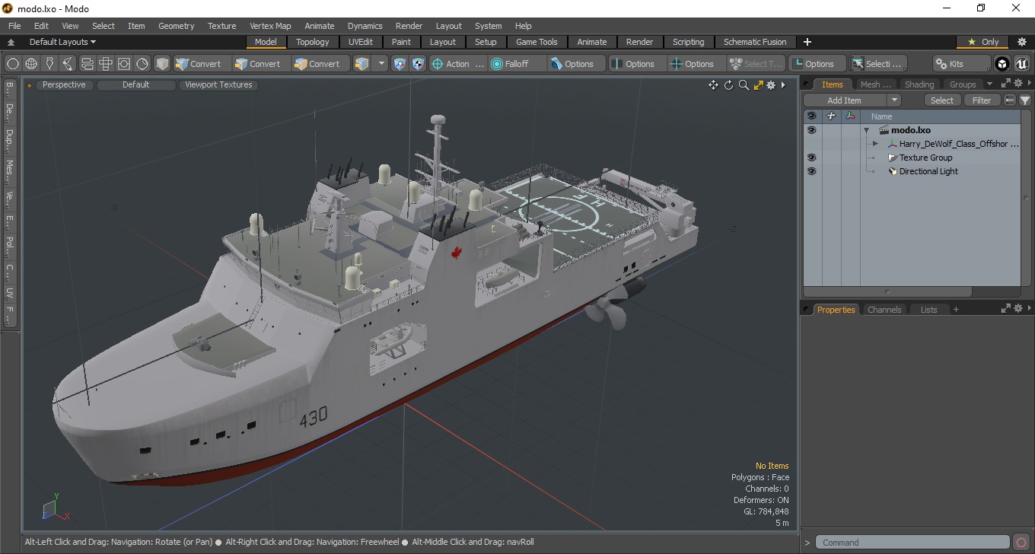Click the square-with-circle icon in toolbar
The width and height of the screenshot is (1035, 554).
point(124,64)
